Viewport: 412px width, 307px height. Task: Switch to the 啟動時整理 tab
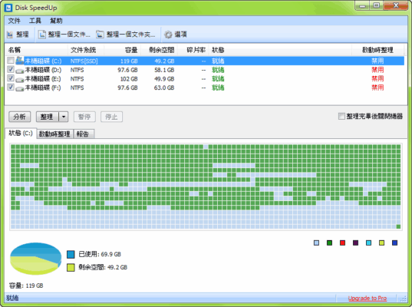tap(54, 134)
